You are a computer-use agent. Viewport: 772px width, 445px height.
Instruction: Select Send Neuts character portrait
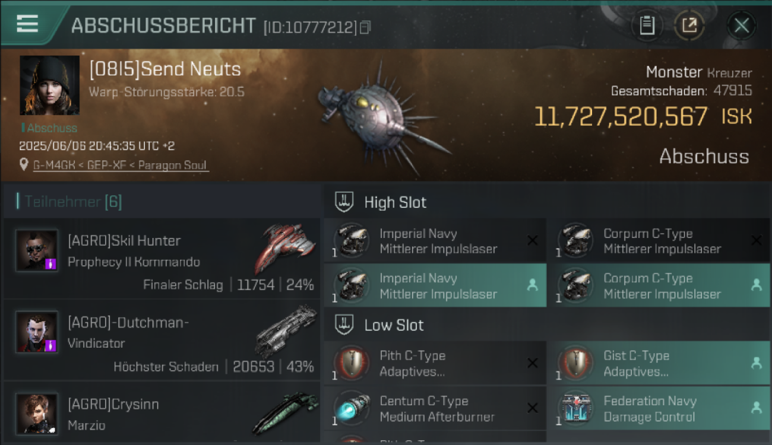point(49,85)
